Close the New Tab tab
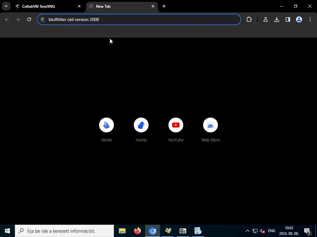The image size is (317, 237). click(x=153, y=6)
